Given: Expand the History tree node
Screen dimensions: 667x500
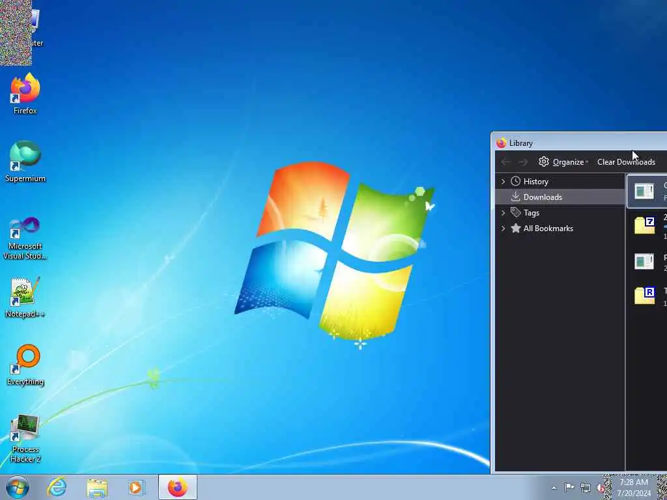Looking at the screenshot, I should coord(504,182).
